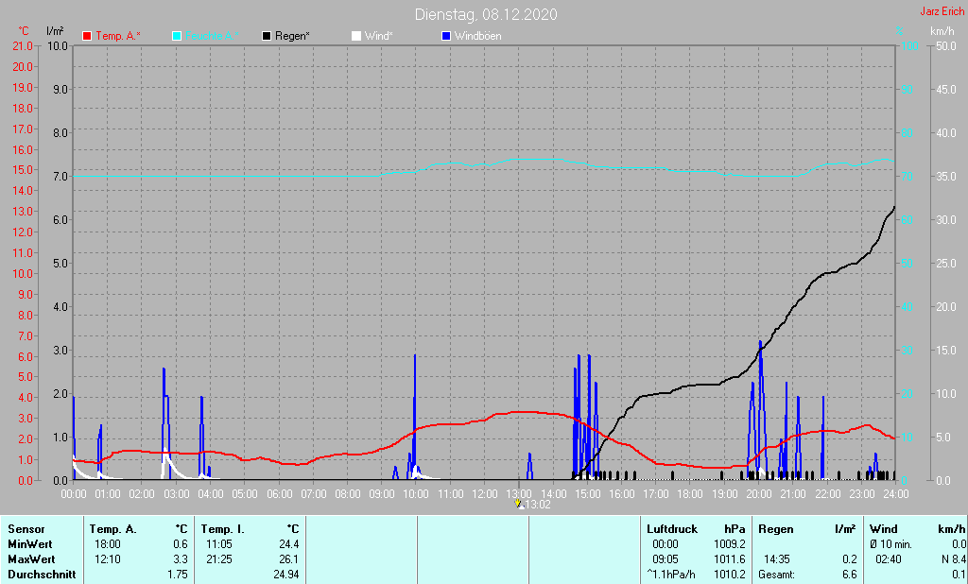Screen dimensions: 968x584
Task: Click the '24.94' indoor average temperature value
Action: click(286, 575)
